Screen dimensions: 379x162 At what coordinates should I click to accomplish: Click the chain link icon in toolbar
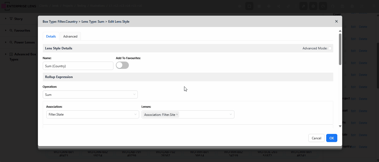tap(289, 6)
